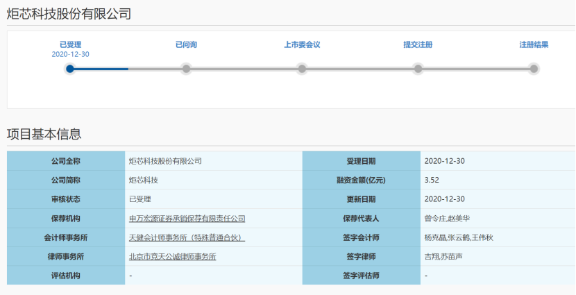Click the 注册结果 stage label
This screenshot has height=295, width=576.
(x=534, y=44)
